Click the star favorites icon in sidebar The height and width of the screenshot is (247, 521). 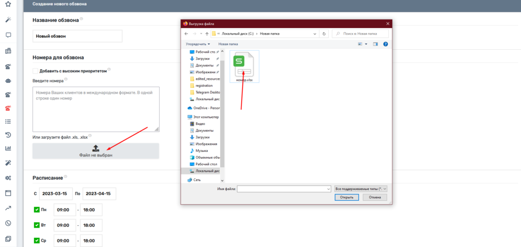[x=8, y=4]
